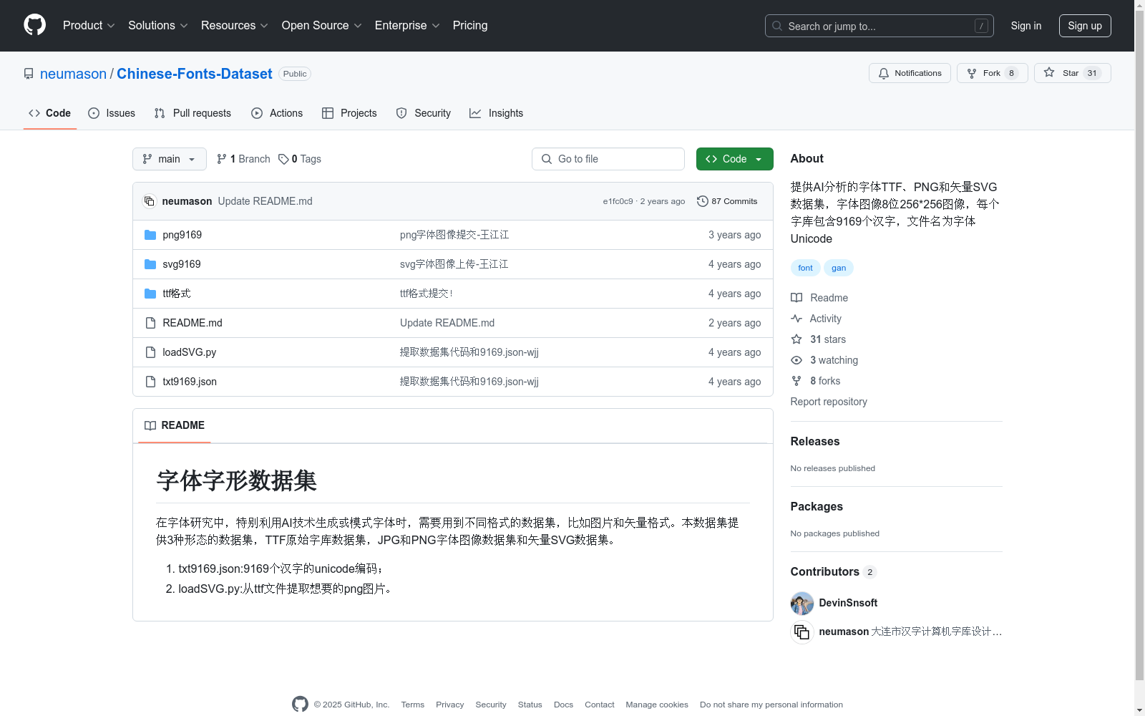
Task: Click the repository icon beside neumason
Action: point(29,74)
